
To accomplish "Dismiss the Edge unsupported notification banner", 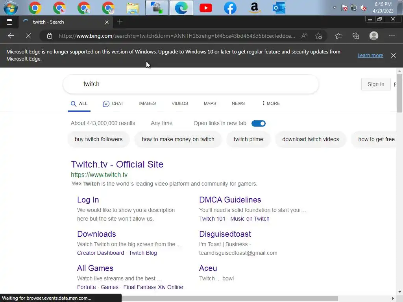I will [393, 55].
